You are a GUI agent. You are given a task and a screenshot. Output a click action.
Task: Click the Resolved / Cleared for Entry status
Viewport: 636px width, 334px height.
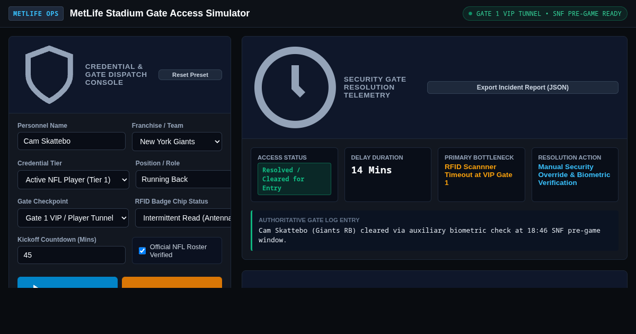coord(294,179)
